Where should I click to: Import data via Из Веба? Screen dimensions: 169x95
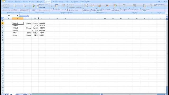click(6, 7)
